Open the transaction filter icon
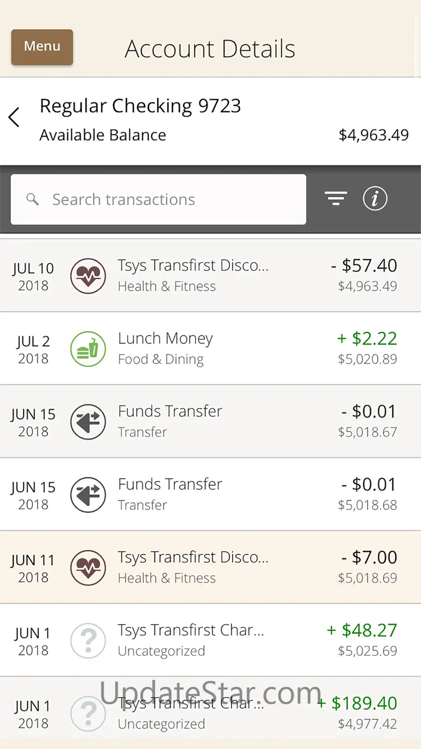This screenshot has width=421, height=749. [336, 199]
